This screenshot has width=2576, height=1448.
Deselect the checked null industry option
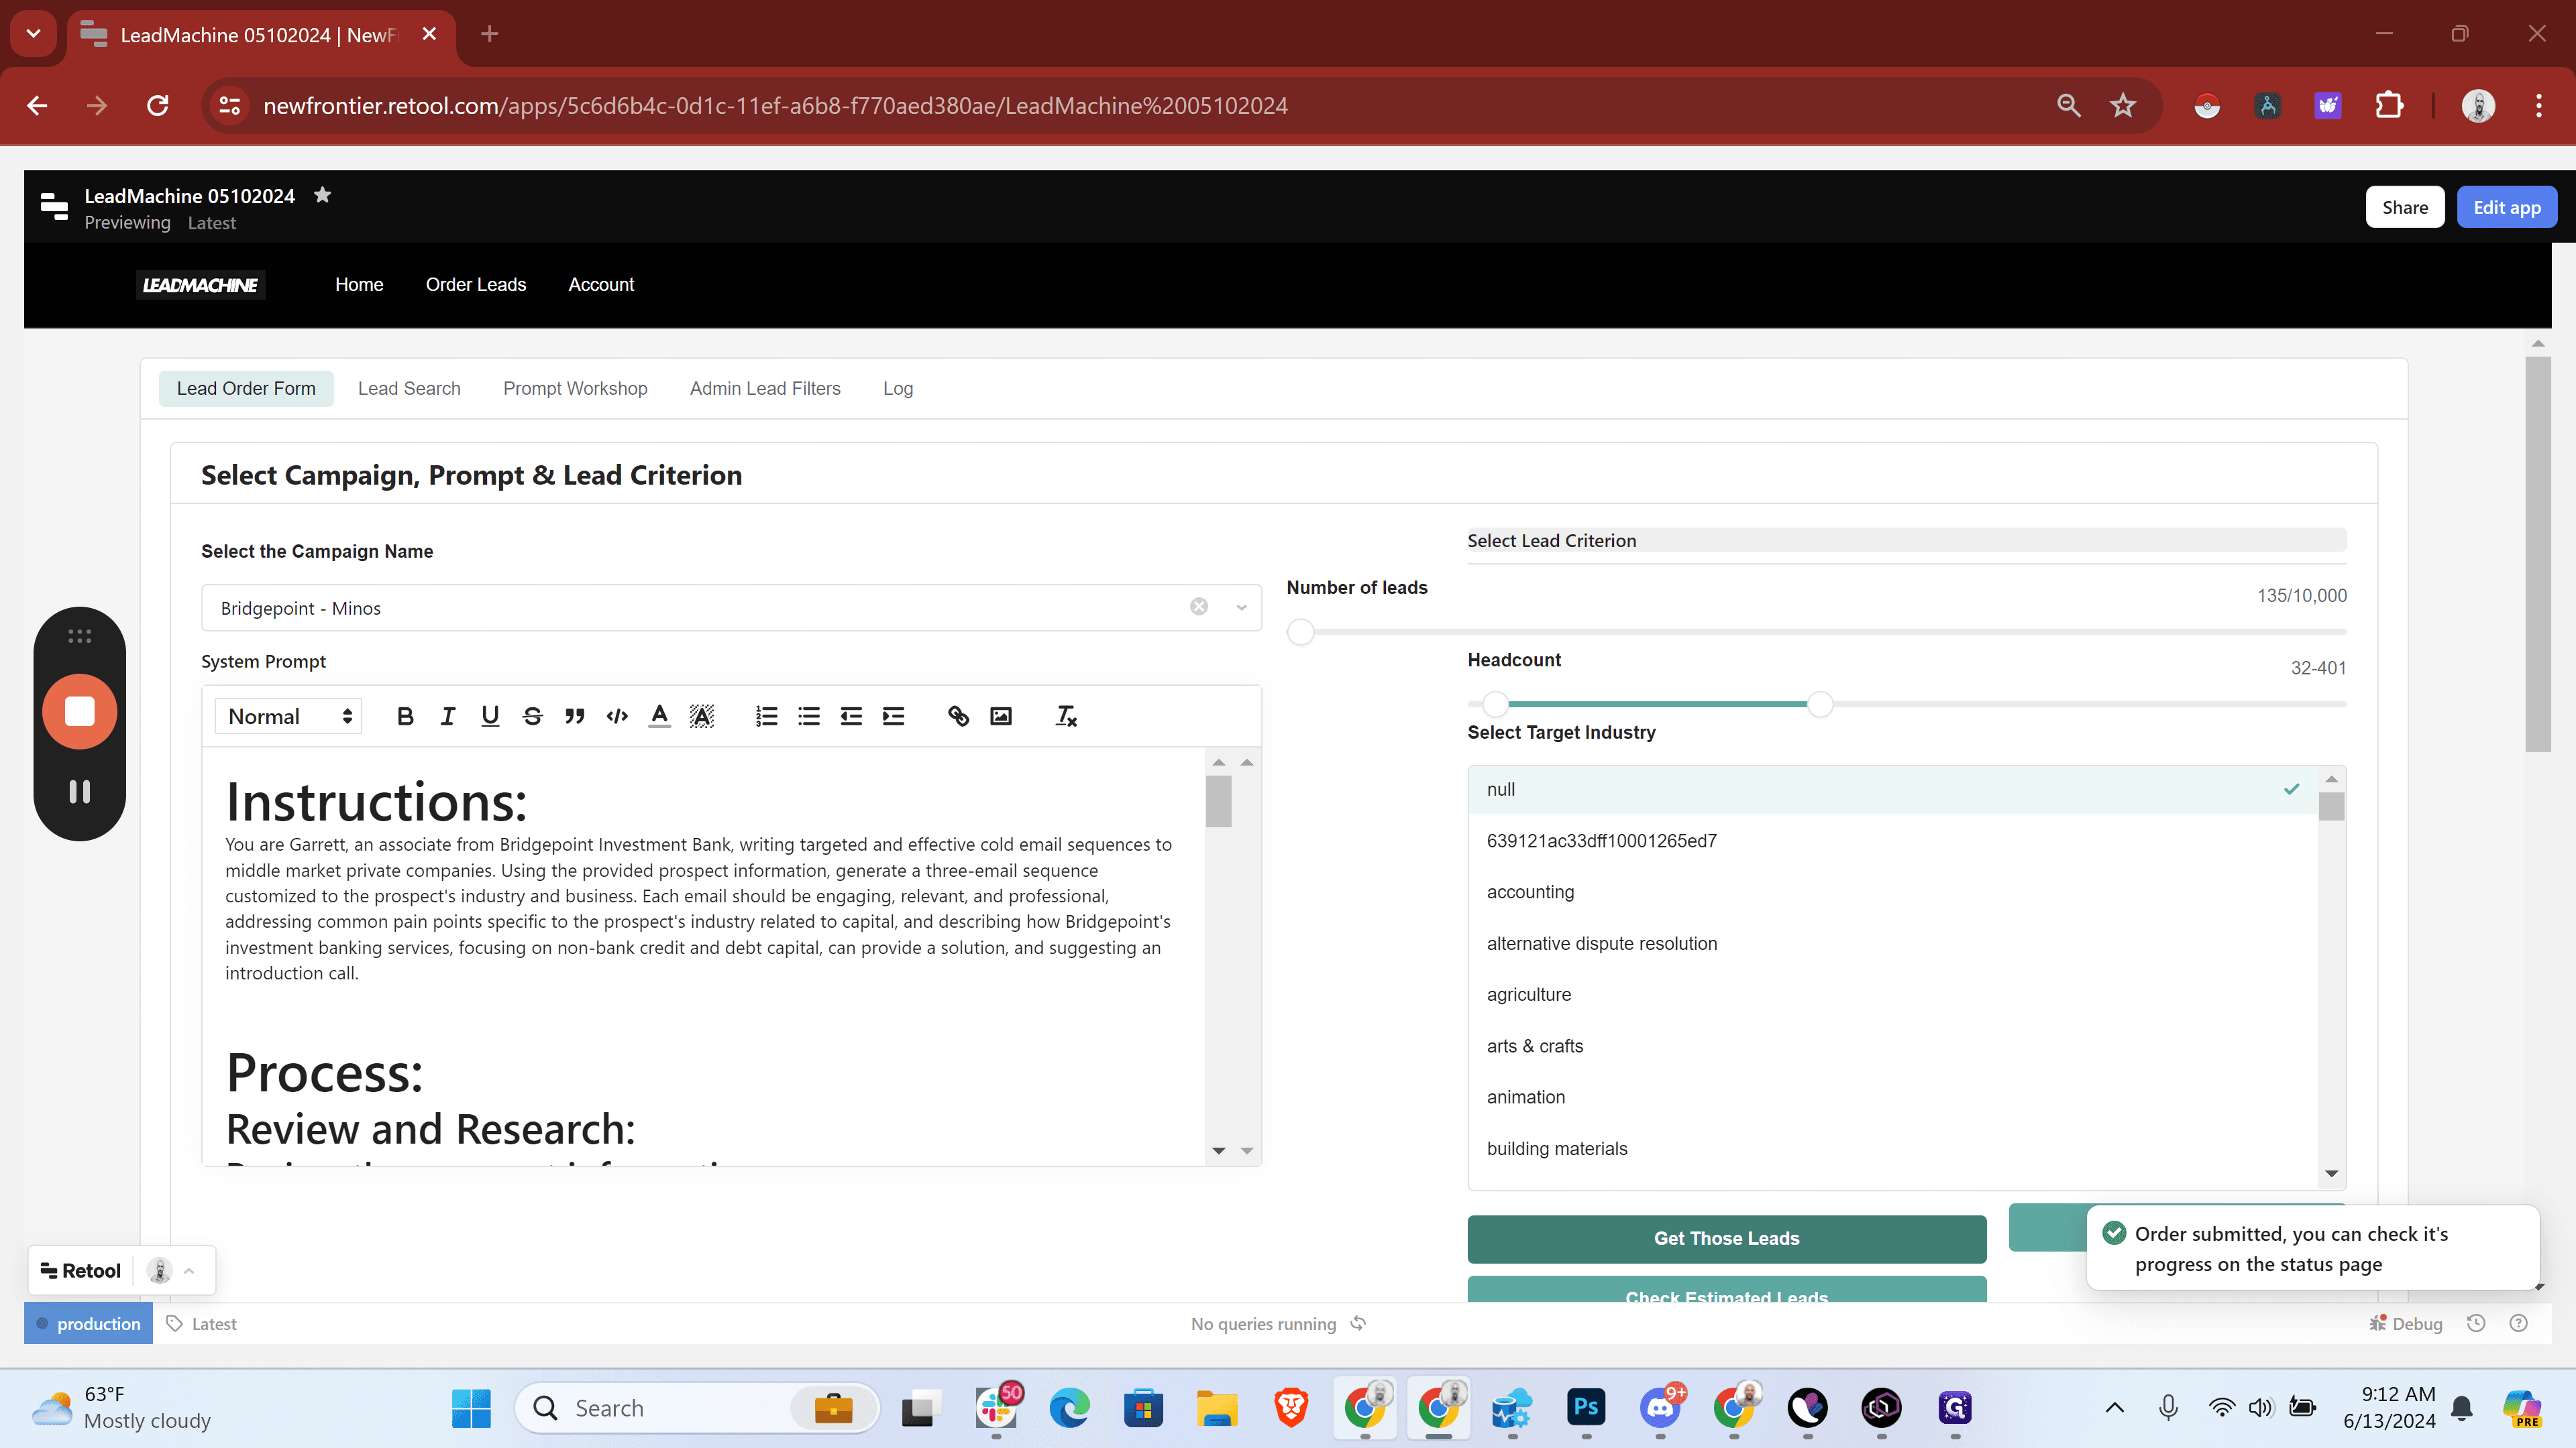point(1891,790)
